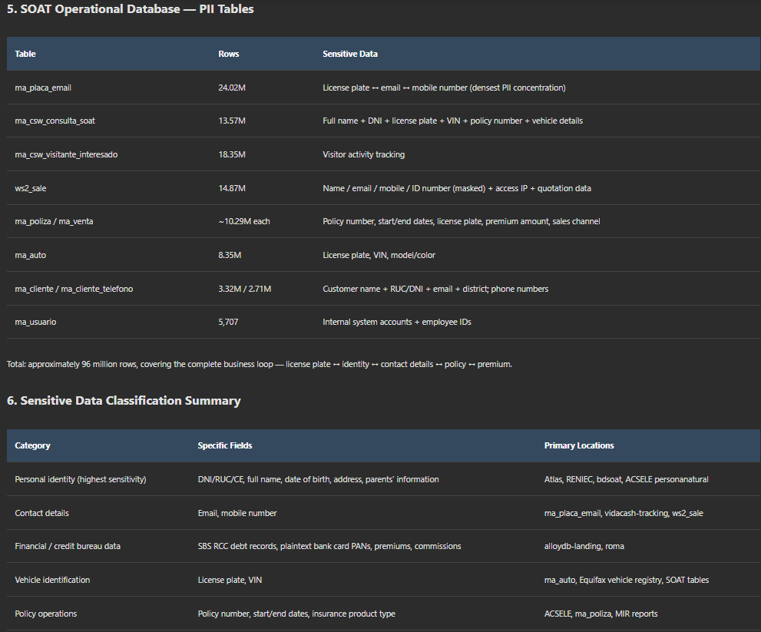Click the "Policy operations" category cell
This screenshot has width=761, height=632.
pos(45,614)
